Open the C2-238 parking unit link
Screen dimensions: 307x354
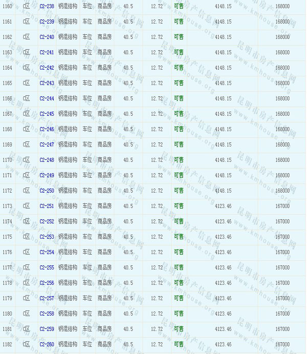47,6
